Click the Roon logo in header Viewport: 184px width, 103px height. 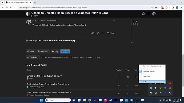[x=28, y=14]
